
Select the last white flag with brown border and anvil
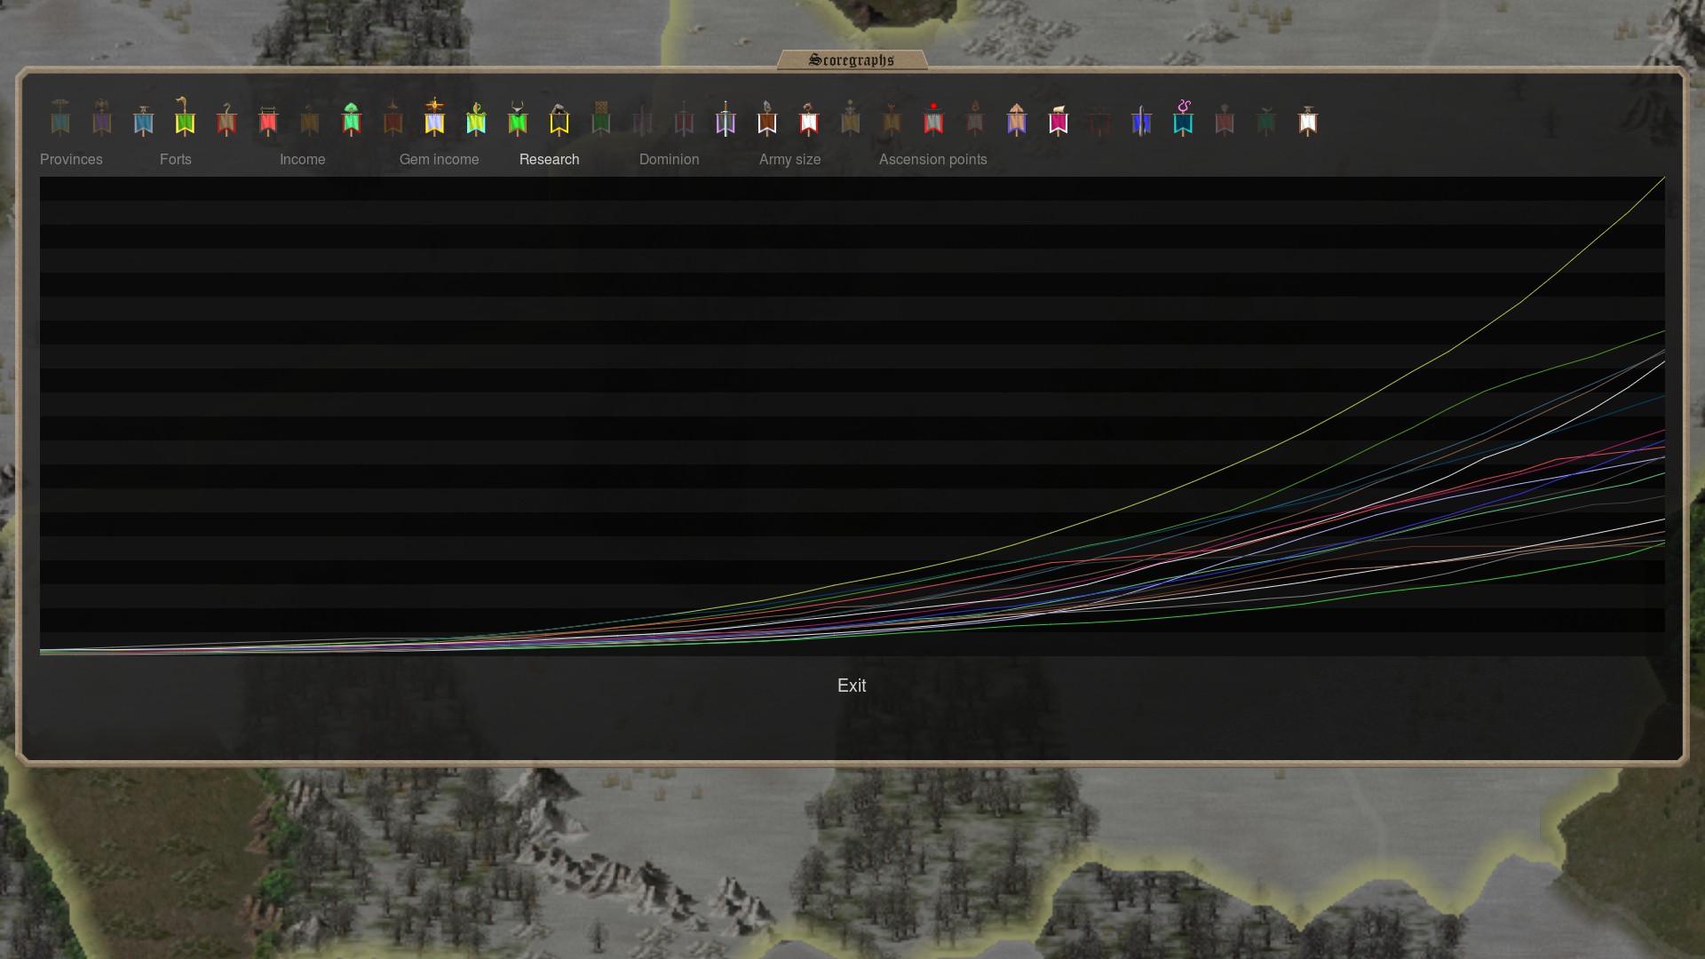pyautogui.click(x=1308, y=120)
